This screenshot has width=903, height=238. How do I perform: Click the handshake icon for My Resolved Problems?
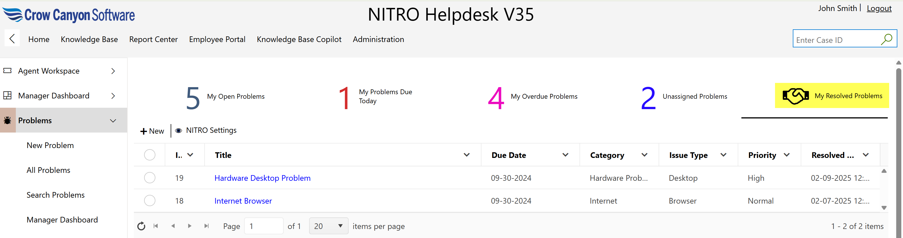[x=795, y=96]
